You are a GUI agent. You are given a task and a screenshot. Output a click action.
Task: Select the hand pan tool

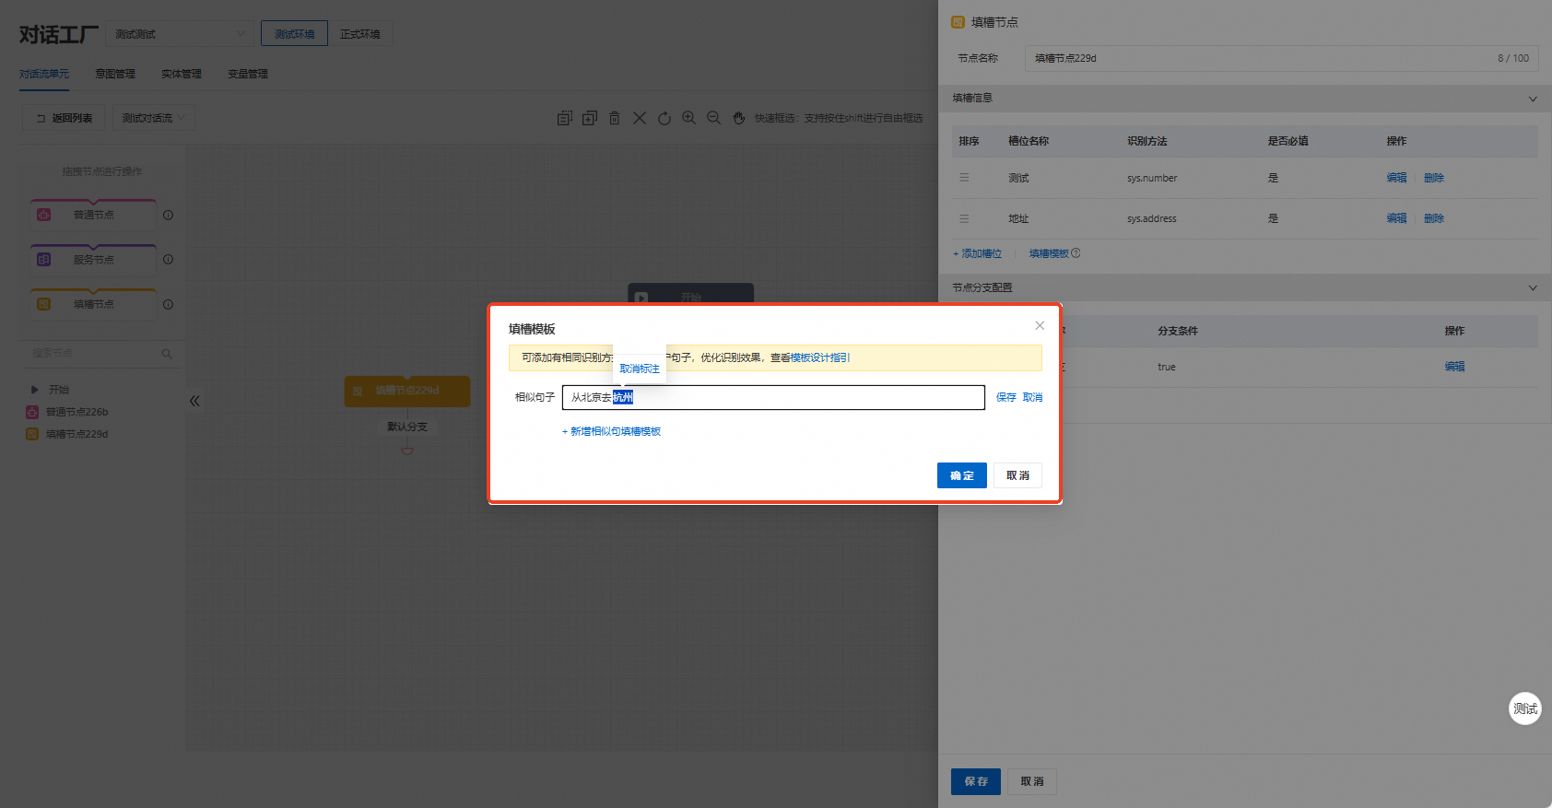(738, 118)
